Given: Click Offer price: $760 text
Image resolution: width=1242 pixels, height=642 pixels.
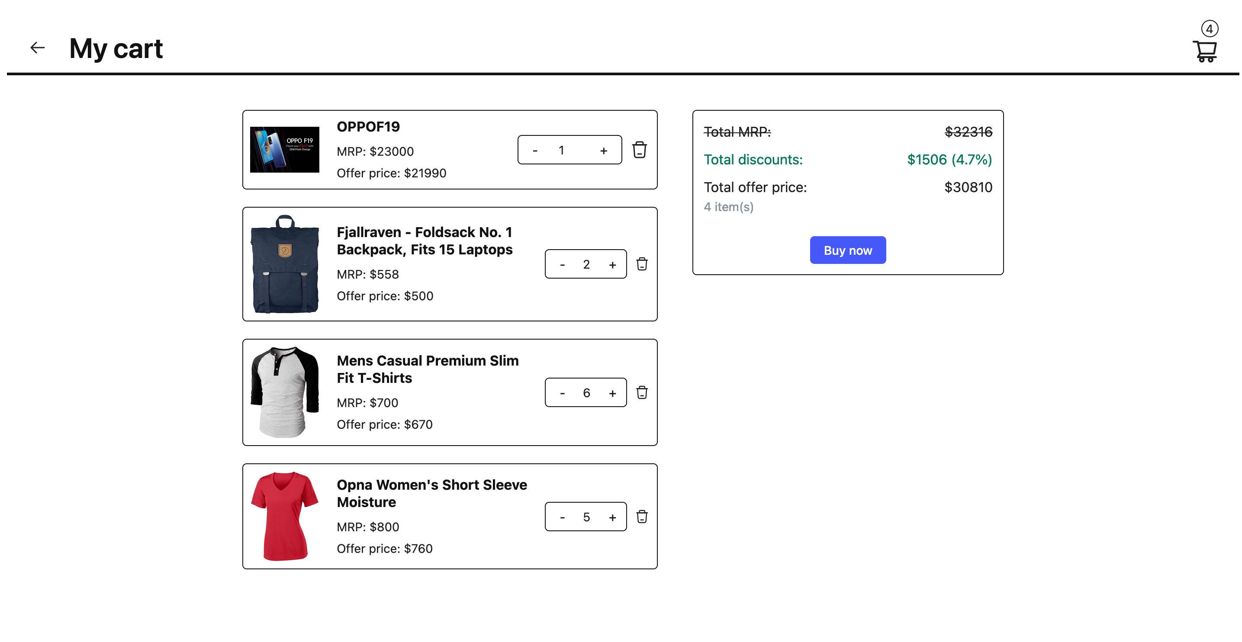Looking at the screenshot, I should tap(385, 549).
